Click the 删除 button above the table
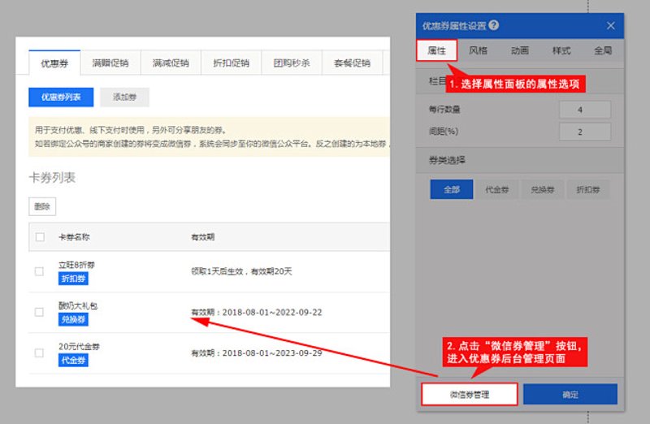 pyautogui.click(x=42, y=206)
